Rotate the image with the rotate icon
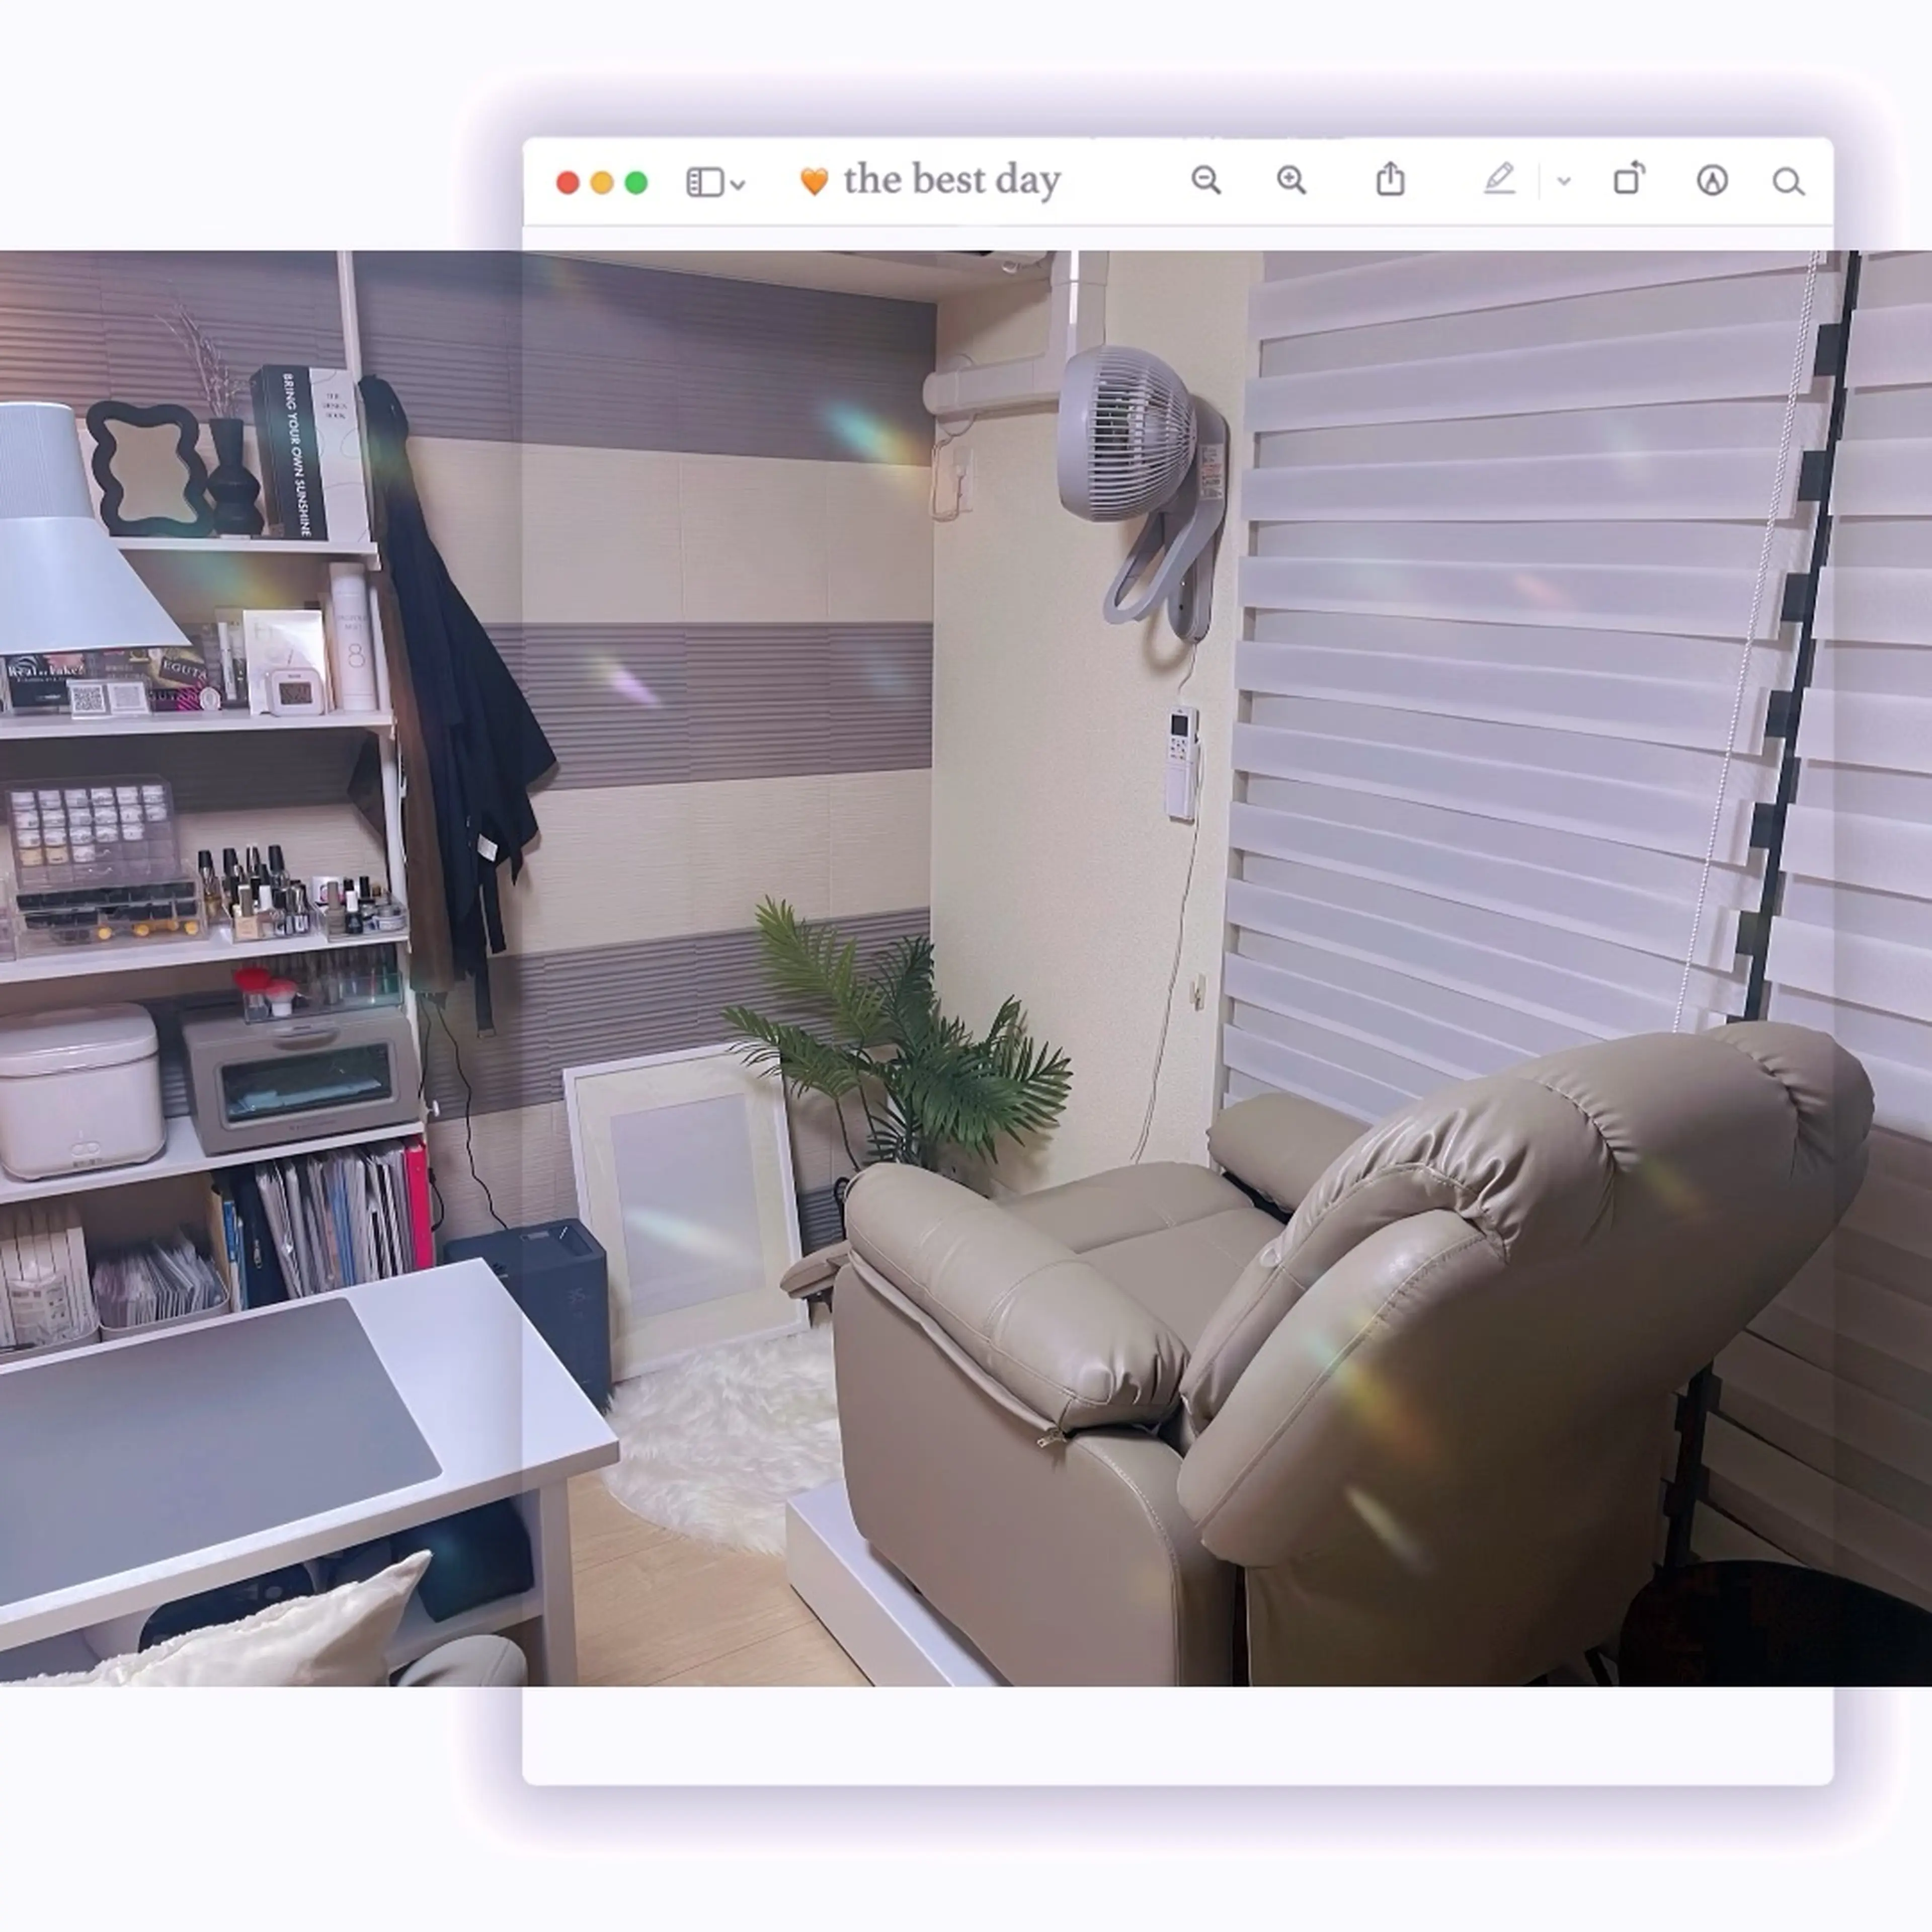Screen dimensions: 1932x1932 (1629, 179)
